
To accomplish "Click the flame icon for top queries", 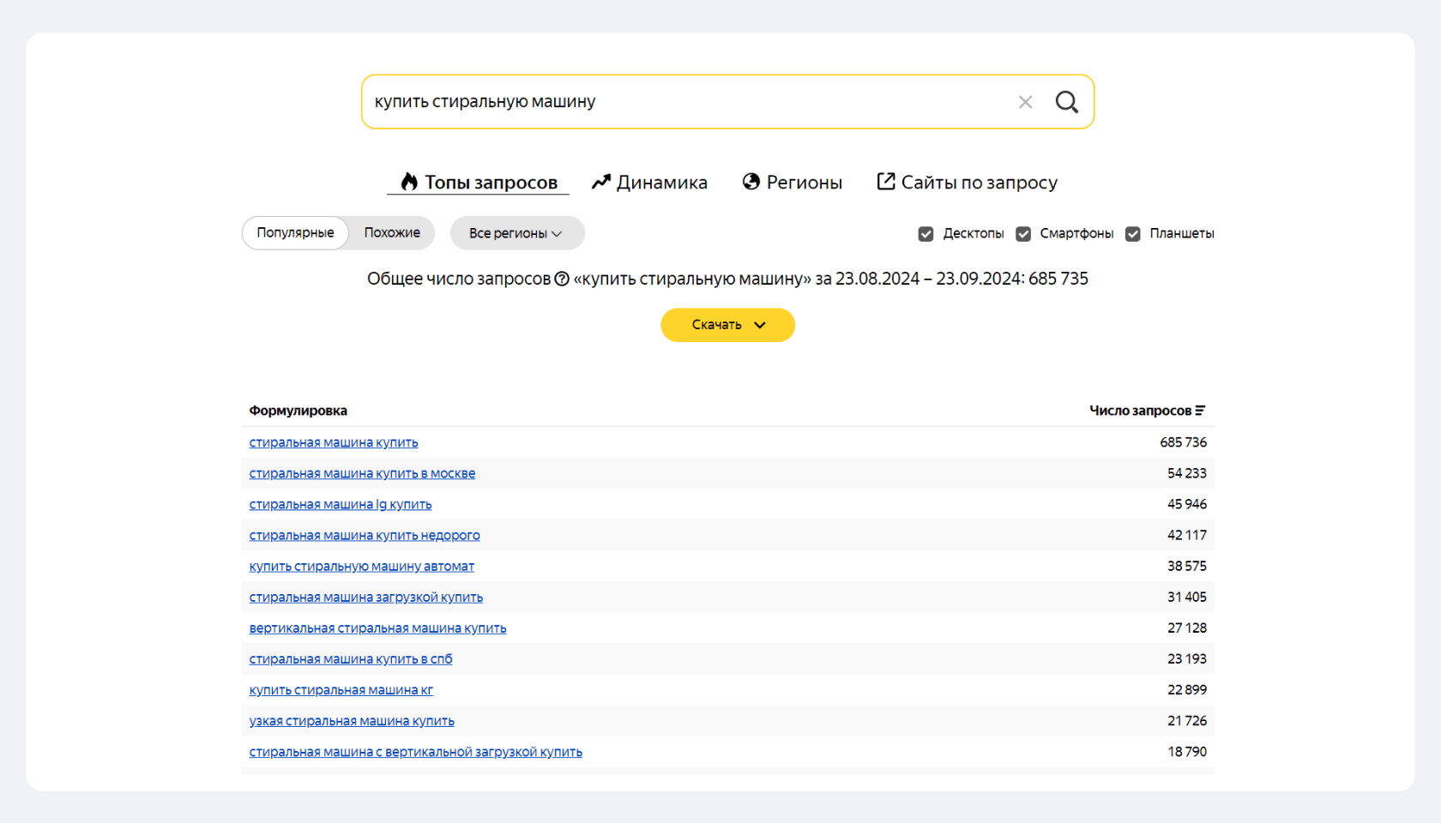I will 409,182.
